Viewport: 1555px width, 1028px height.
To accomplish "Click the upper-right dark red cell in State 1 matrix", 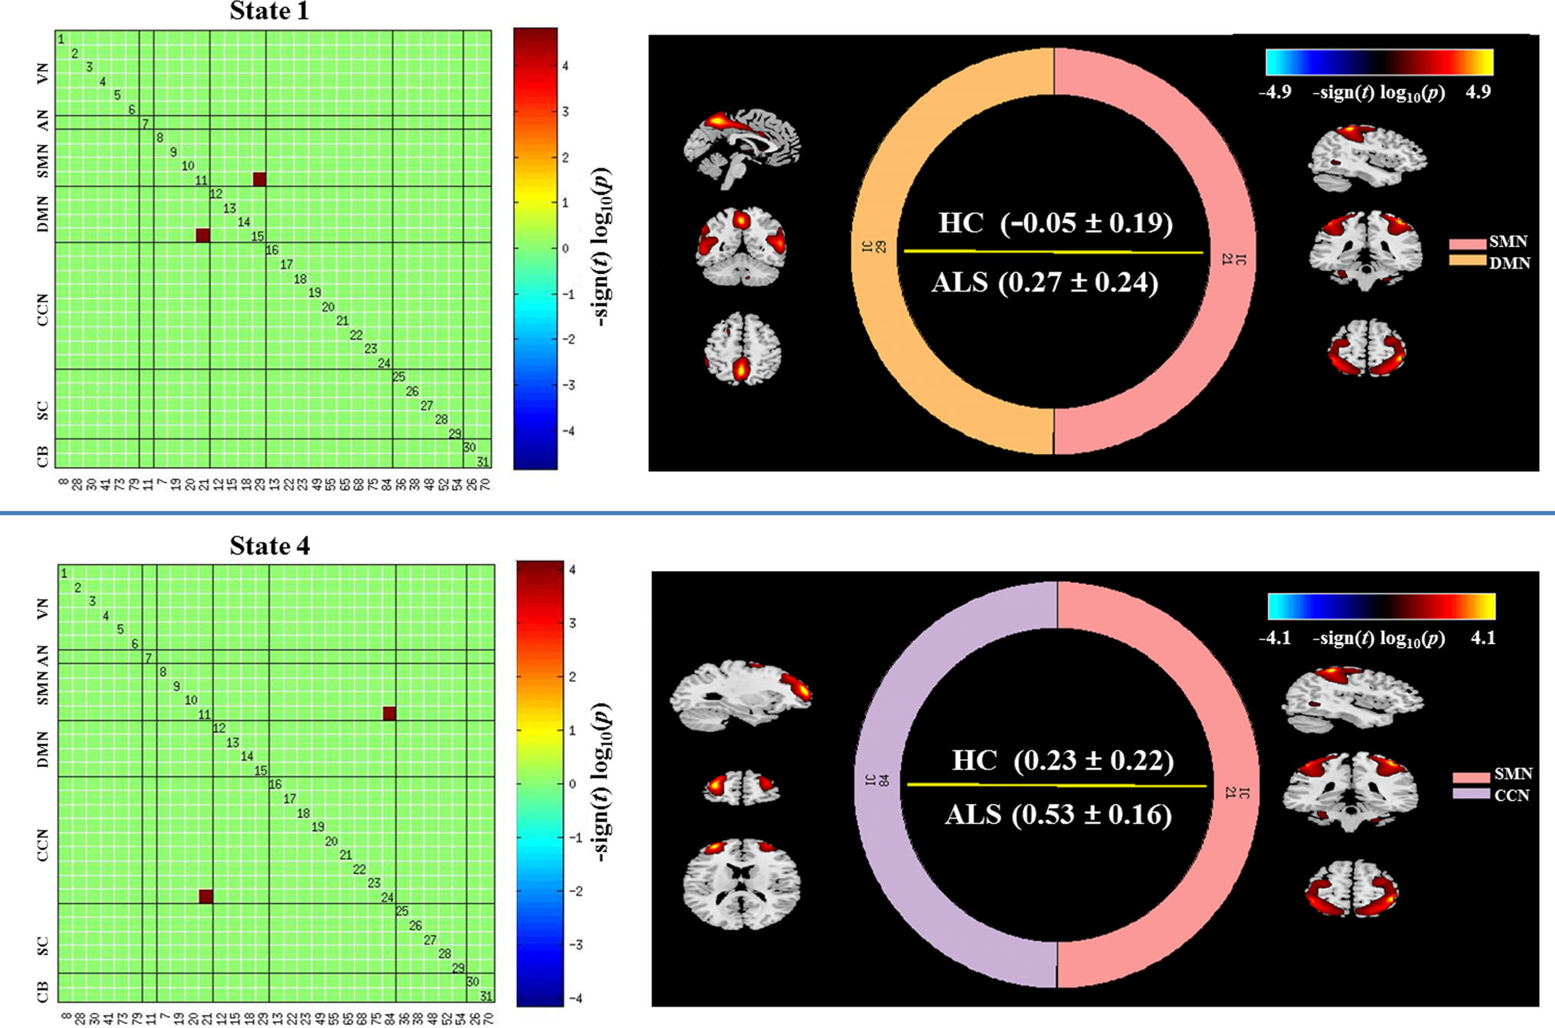I will click(259, 179).
